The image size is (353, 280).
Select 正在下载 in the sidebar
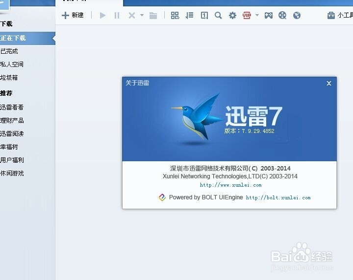[27, 38]
